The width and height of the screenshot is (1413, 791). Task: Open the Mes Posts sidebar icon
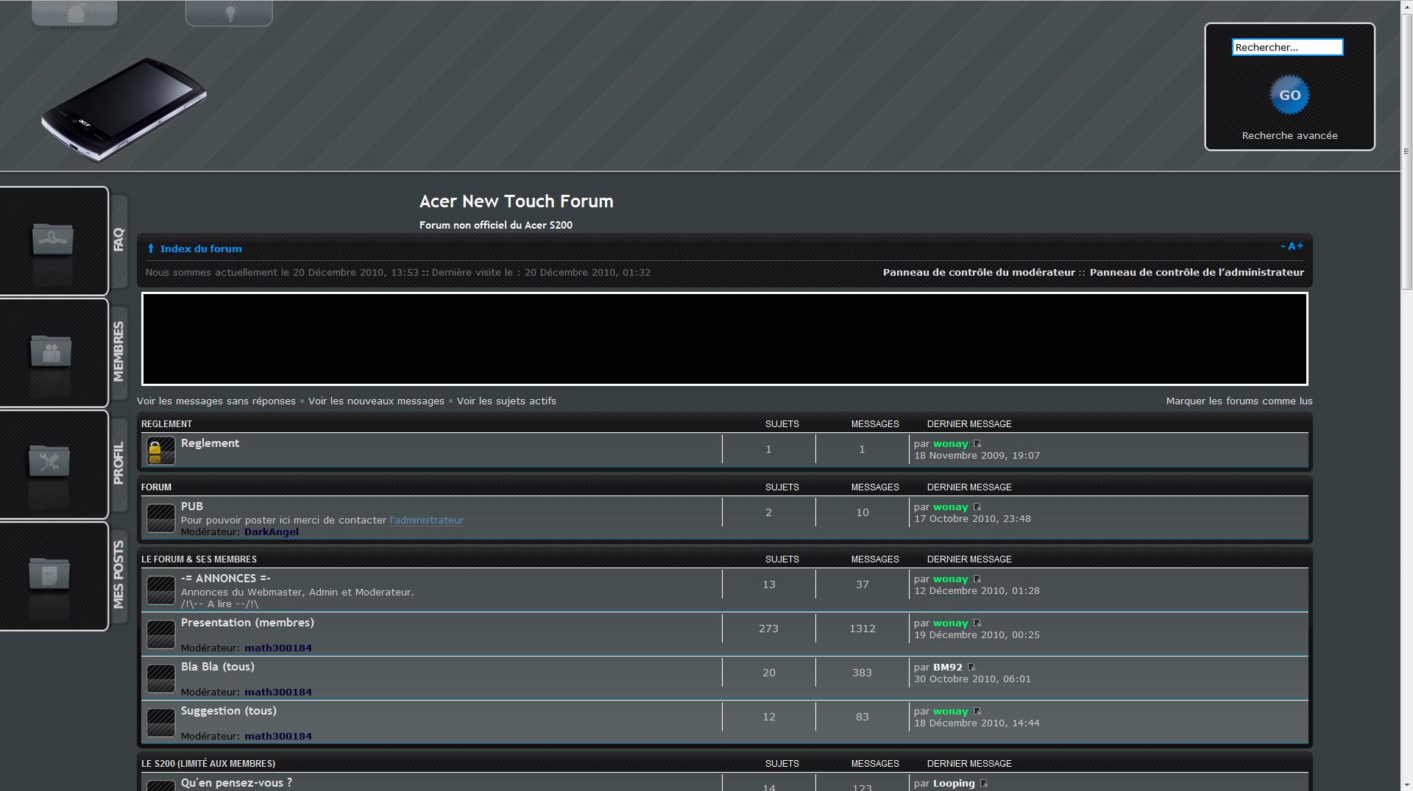coord(49,573)
